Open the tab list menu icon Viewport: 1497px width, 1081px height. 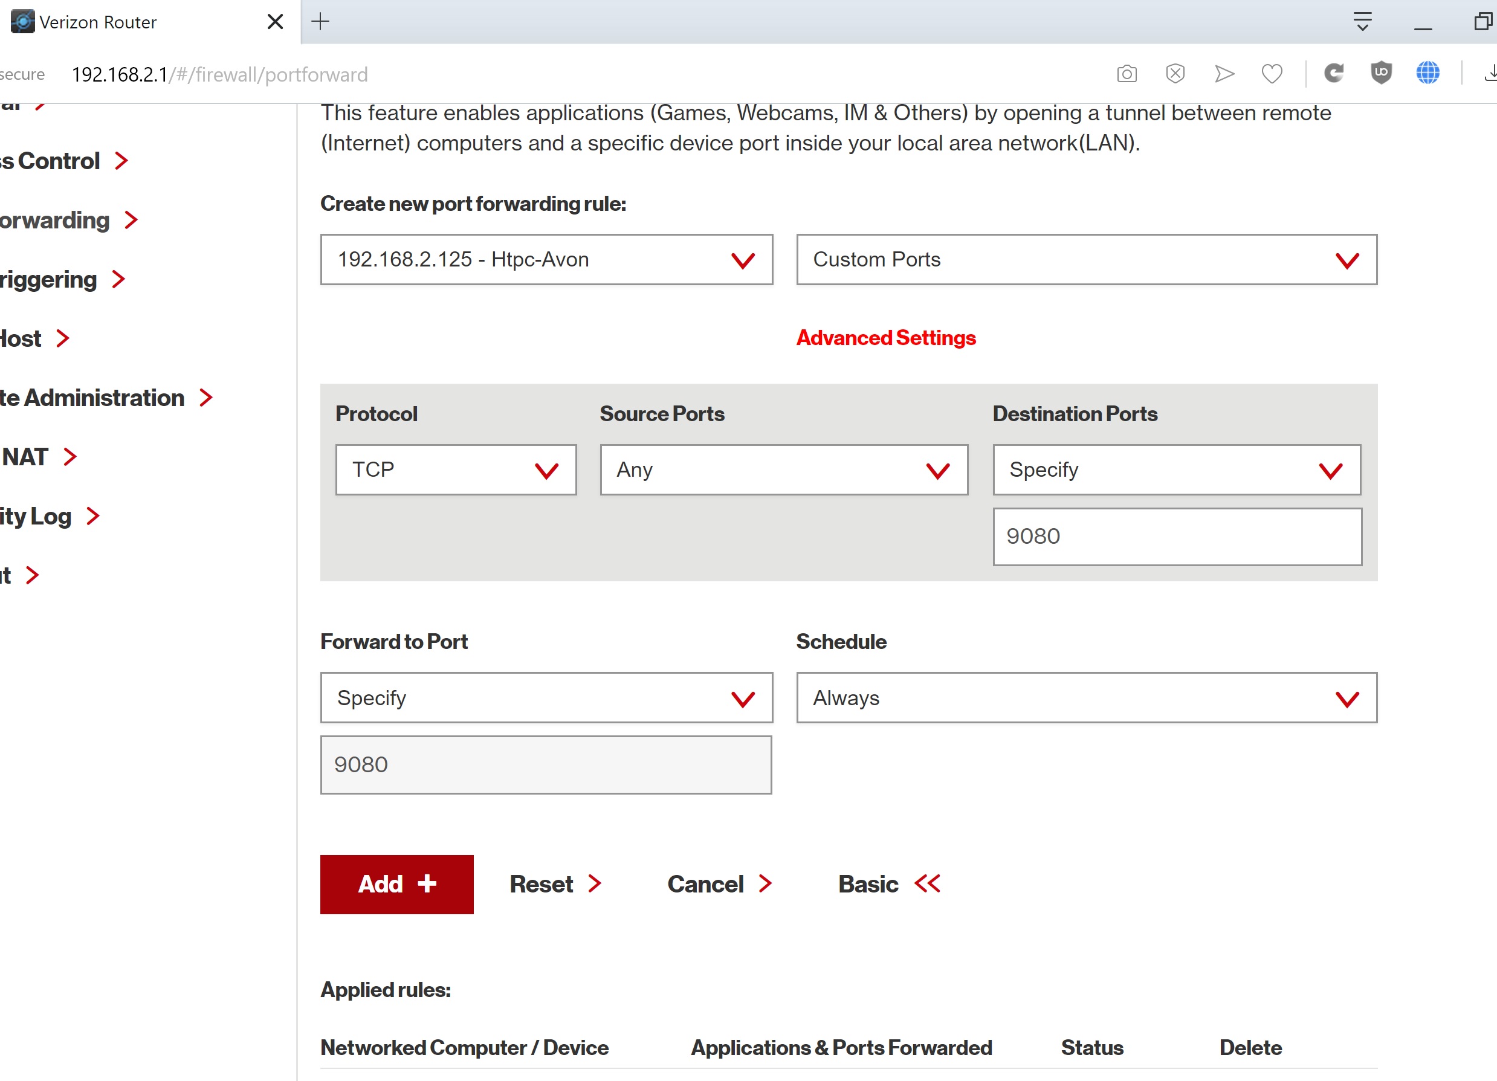click(1362, 22)
